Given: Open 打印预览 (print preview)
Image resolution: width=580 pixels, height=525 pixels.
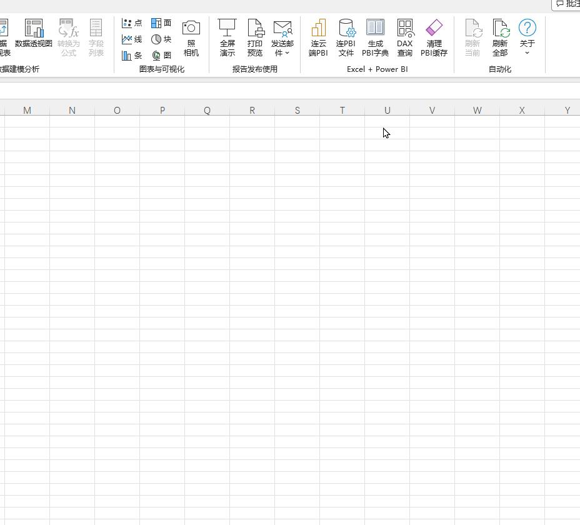Looking at the screenshot, I should [x=255, y=36].
